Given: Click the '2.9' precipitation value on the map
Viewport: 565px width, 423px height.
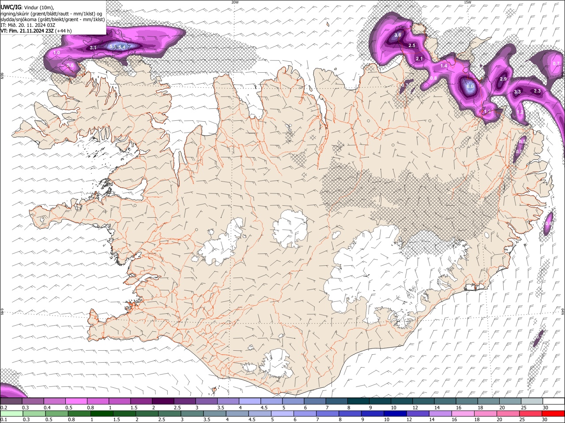Looking at the screenshot, I should pos(503,79).
